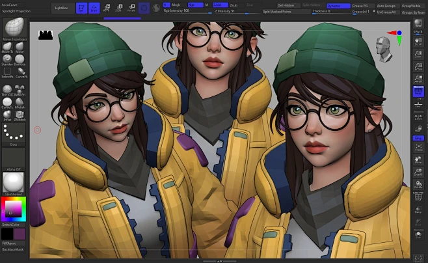428x263 pixels.
Task: Click the Frame view icon
Action: (418, 148)
